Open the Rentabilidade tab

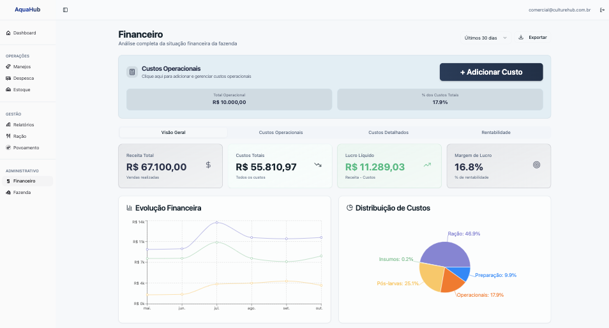tap(495, 133)
